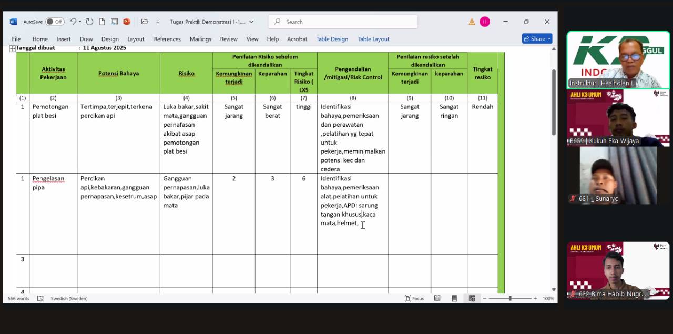Click the warning triangle icon
673x334 pixels.
(472, 22)
